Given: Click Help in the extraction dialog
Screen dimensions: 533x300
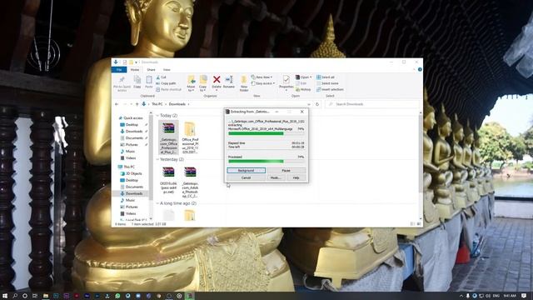Looking at the screenshot, I should coord(296,177).
